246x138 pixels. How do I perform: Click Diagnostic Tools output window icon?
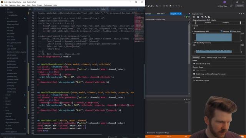click(x=198, y=17)
